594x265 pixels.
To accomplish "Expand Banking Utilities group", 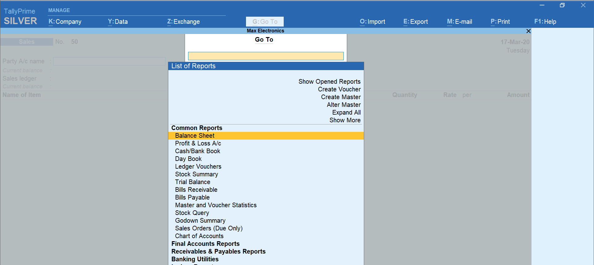I will click(195, 259).
